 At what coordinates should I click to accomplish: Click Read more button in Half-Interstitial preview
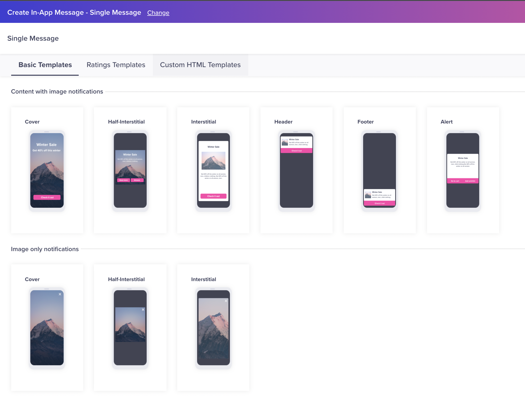click(x=123, y=180)
